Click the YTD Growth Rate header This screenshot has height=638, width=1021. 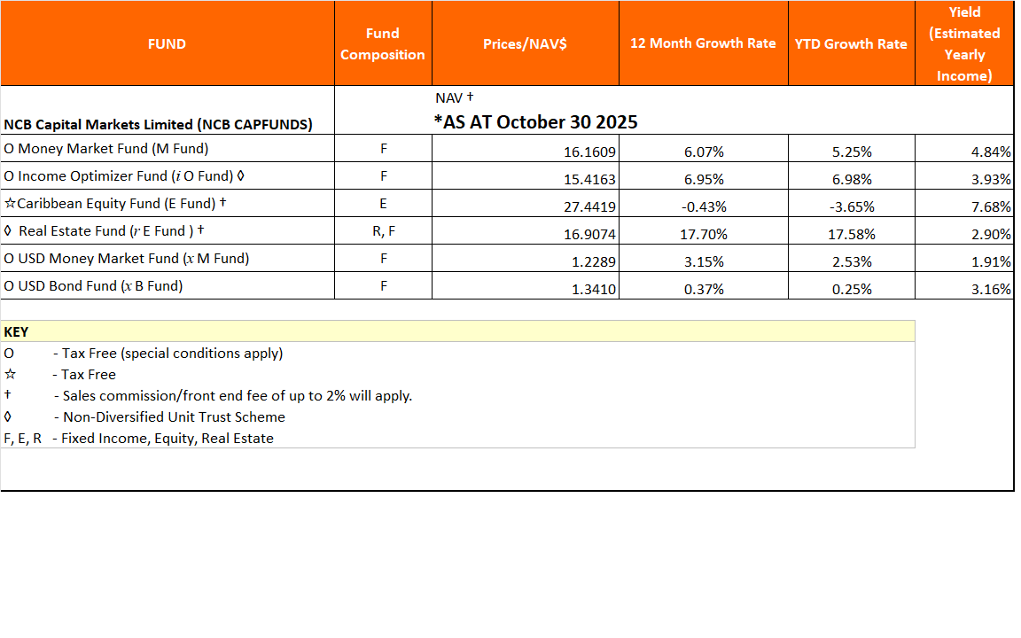click(x=851, y=43)
